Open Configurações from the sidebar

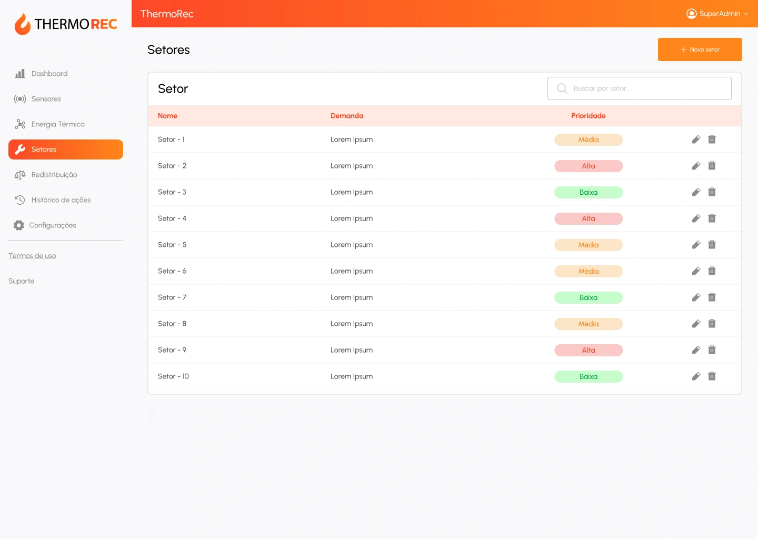click(x=52, y=225)
